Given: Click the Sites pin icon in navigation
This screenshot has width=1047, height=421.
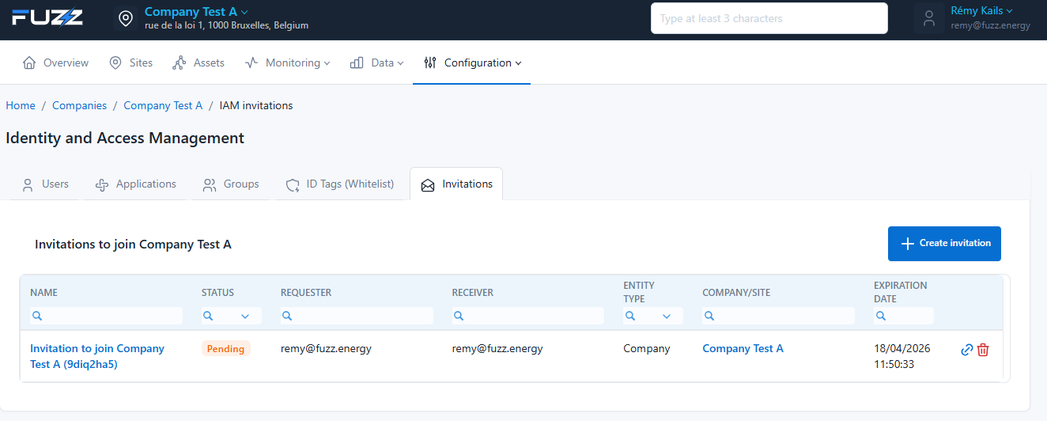Looking at the screenshot, I should click(x=115, y=63).
